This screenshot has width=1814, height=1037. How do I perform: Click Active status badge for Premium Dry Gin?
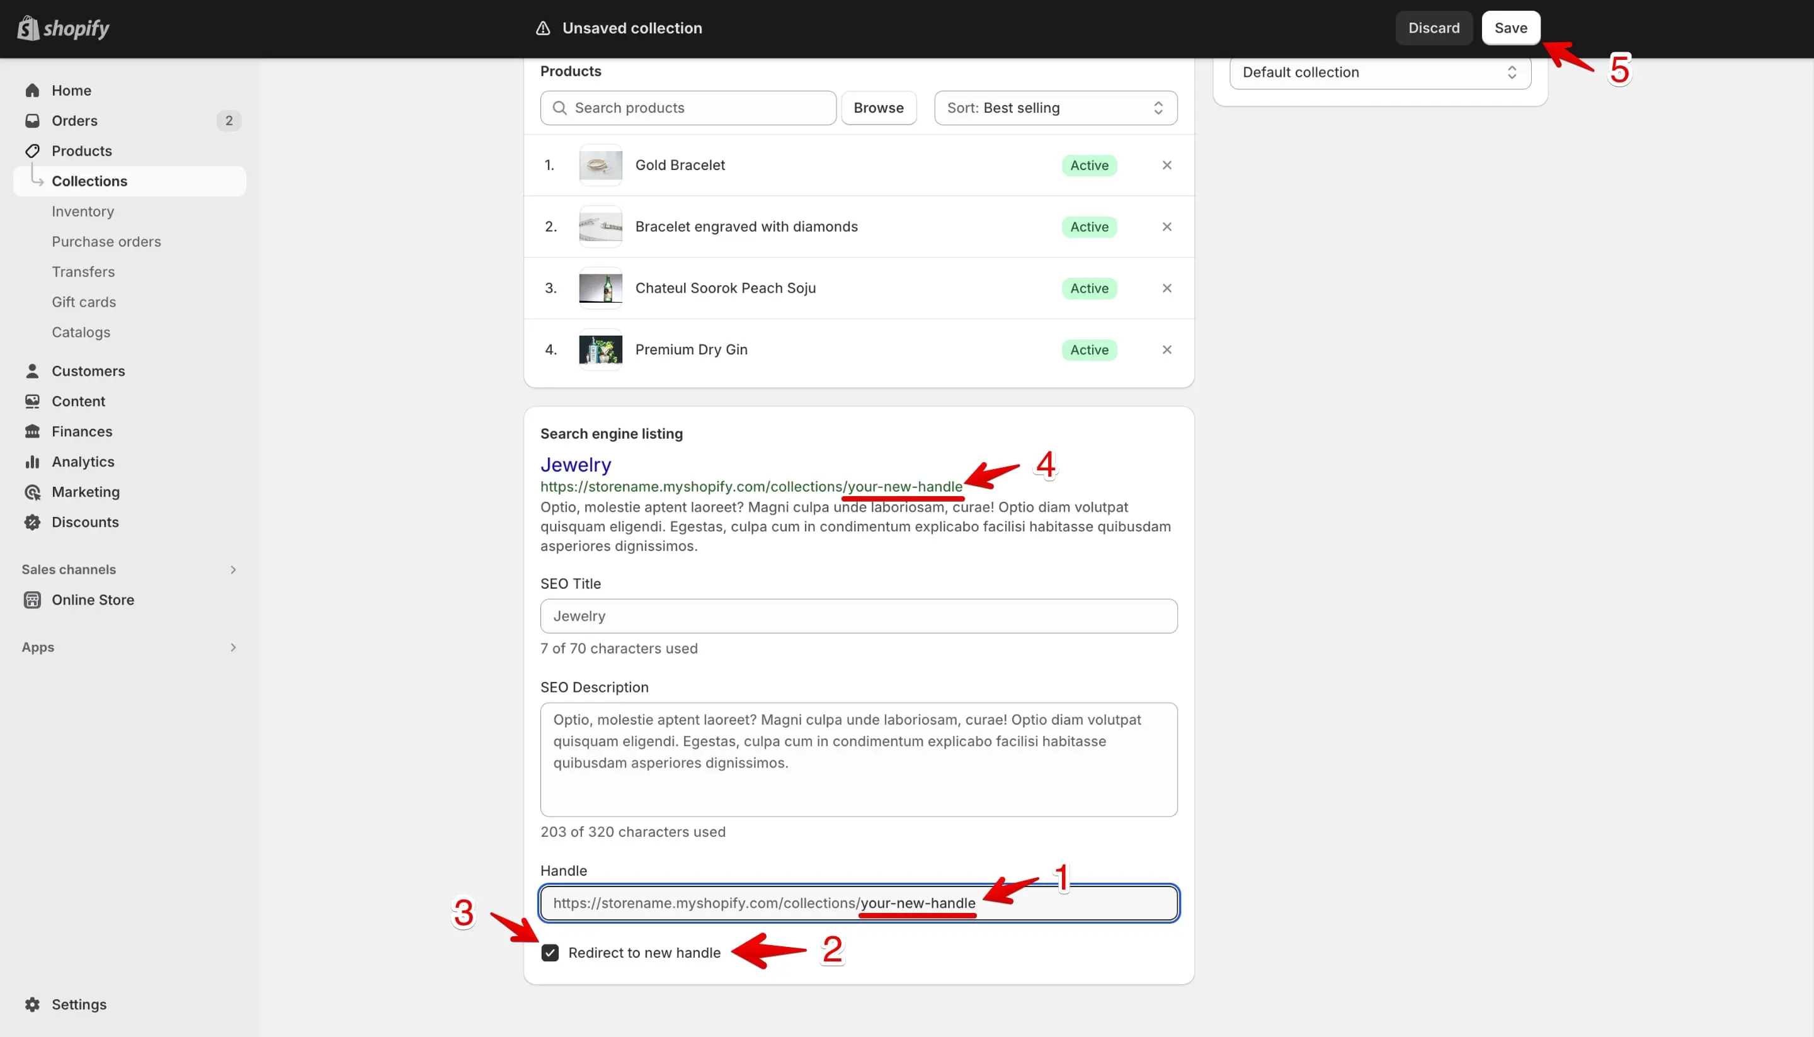[1090, 349]
